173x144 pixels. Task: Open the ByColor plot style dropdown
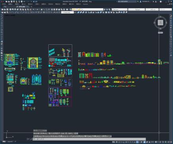tap(165, 9)
